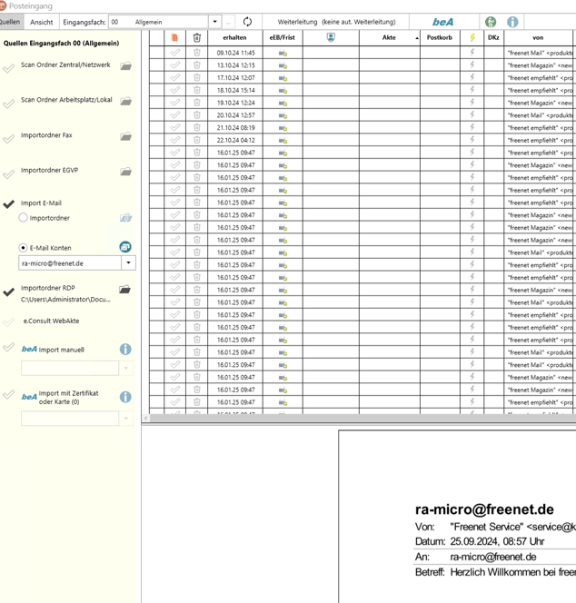The width and height of the screenshot is (576, 603).
Task: Select the Importordner radio button
Action: 23,218
